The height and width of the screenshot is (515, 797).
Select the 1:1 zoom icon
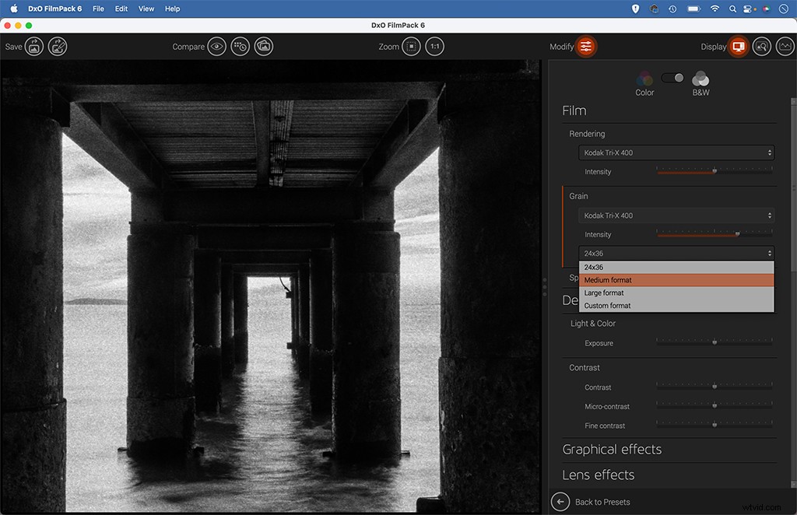[435, 46]
